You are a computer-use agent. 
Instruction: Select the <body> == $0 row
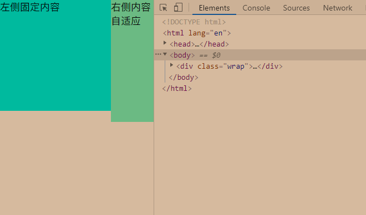(x=260, y=55)
